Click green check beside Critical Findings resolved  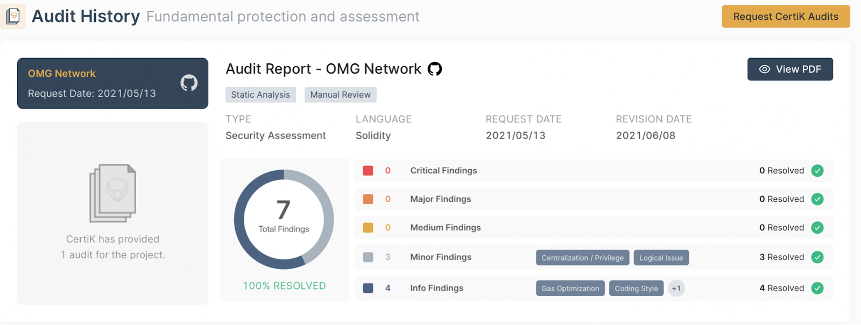(817, 171)
